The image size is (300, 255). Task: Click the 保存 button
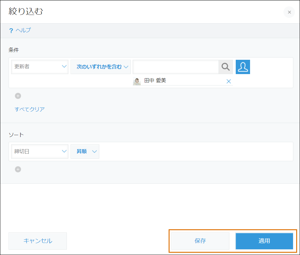click(x=200, y=241)
